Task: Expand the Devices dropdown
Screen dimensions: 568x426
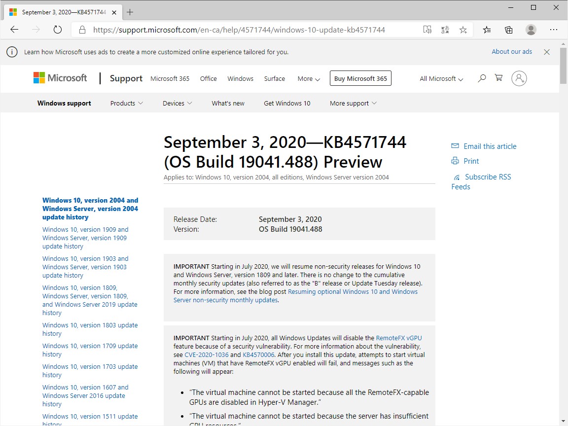Action: (177, 103)
